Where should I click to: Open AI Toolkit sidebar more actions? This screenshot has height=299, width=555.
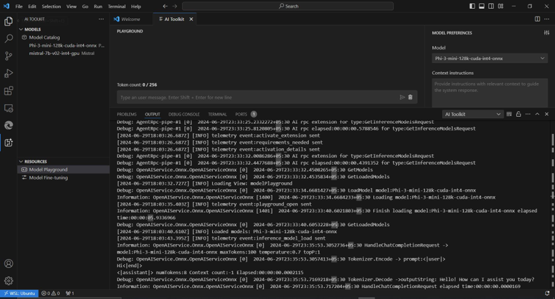tap(101, 19)
